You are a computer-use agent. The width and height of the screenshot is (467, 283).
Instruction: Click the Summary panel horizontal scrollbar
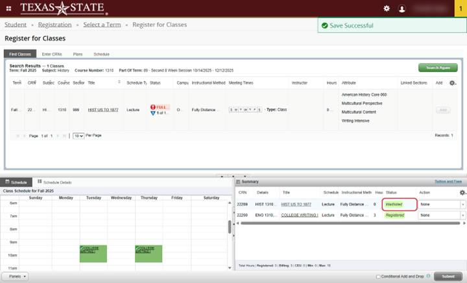coord(344,223)
